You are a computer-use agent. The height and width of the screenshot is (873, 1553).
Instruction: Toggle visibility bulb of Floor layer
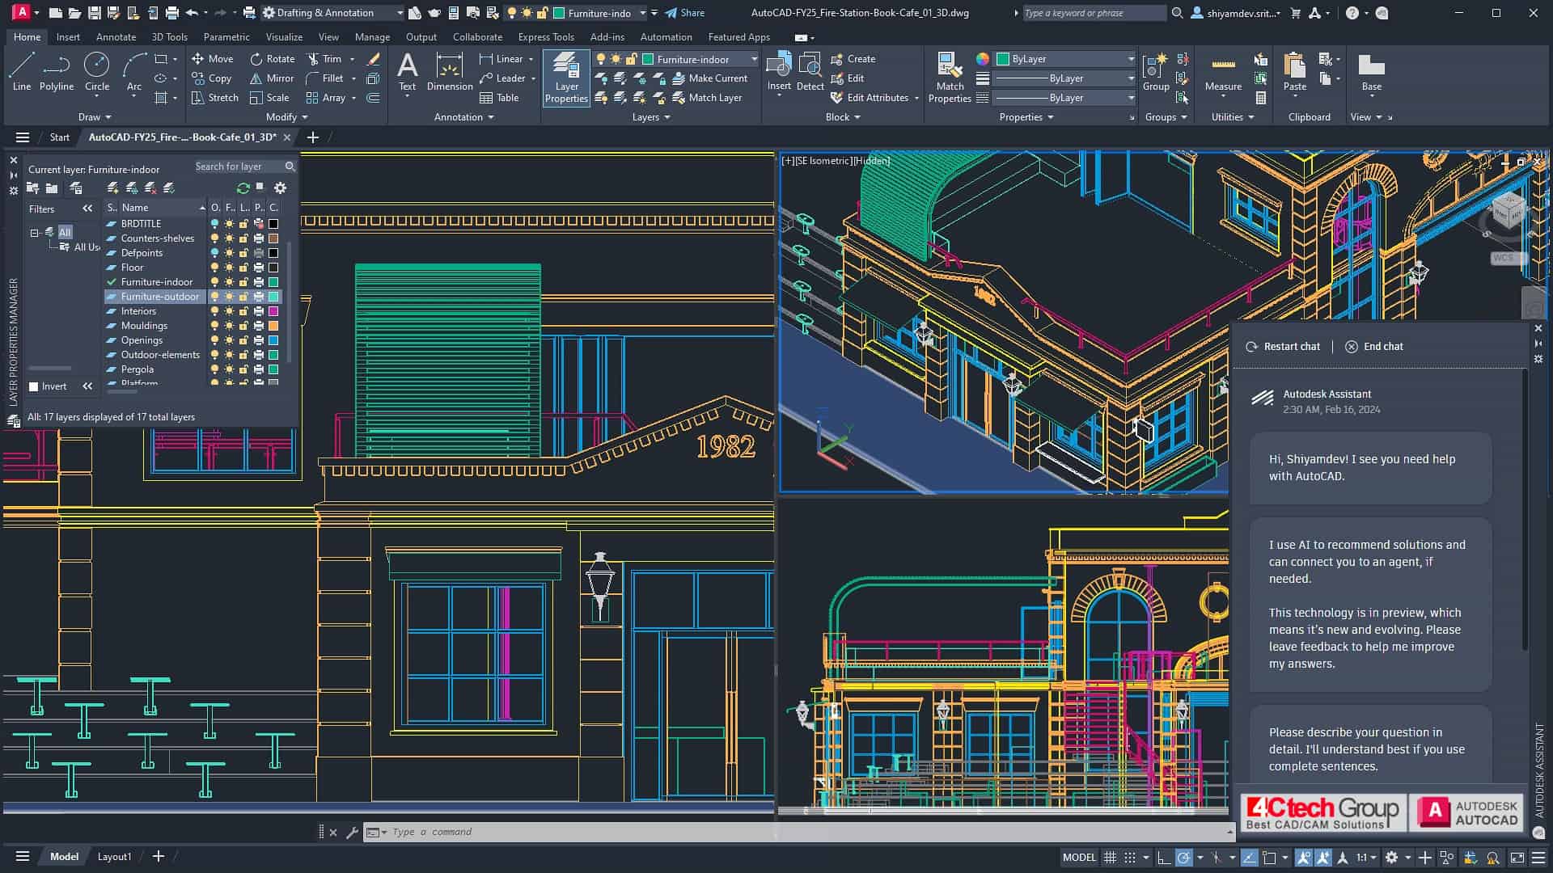214,268
